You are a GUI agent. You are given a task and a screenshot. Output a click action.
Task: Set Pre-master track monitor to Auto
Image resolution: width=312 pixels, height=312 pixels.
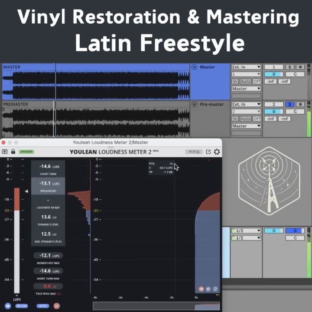click(246, 119)
